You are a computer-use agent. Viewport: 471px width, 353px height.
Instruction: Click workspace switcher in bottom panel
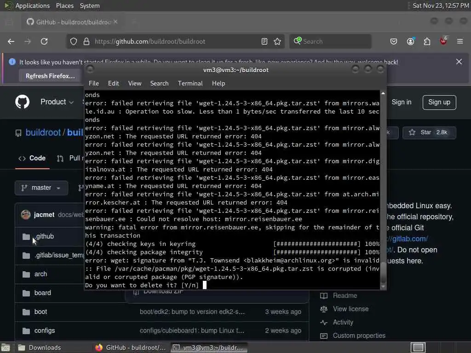[418, 347]
